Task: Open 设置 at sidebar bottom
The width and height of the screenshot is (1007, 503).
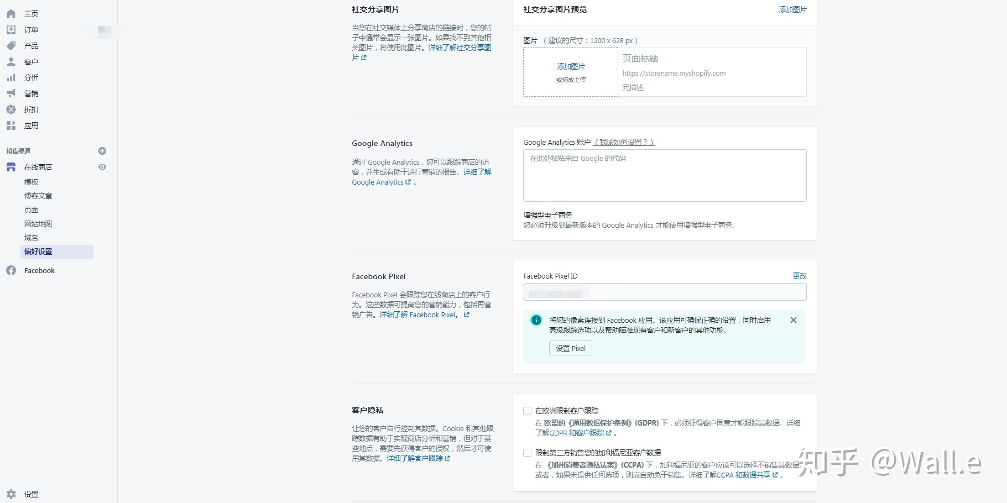Action: tap(32, 494)
